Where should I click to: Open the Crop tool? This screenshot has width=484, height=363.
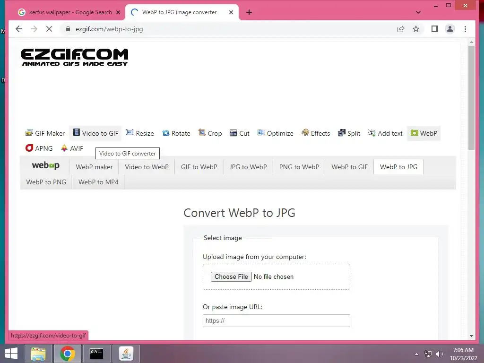(210, 133)
